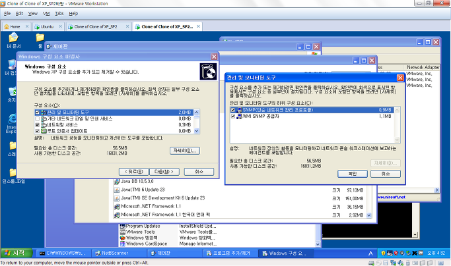Click the Internet Explorer desktop icon
The height and width of the screenshot is (266, 451).
coord(12,123)
